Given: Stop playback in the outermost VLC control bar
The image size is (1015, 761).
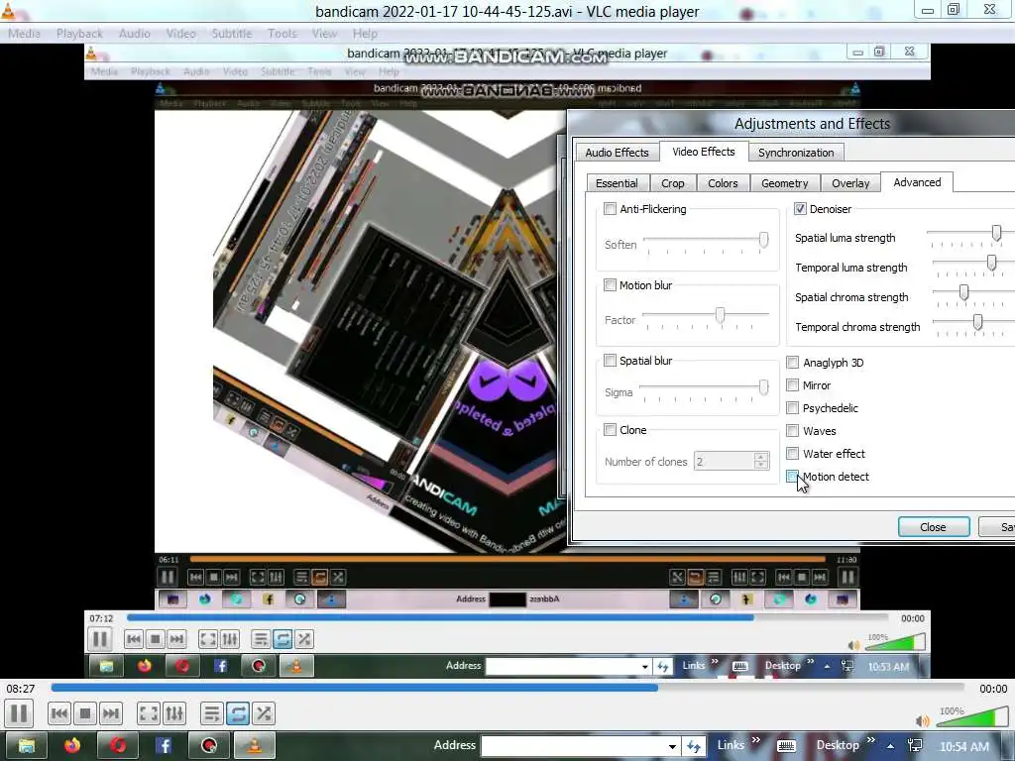Looking at the screenshot, I should pyautogui.click(x=85, y=713).
